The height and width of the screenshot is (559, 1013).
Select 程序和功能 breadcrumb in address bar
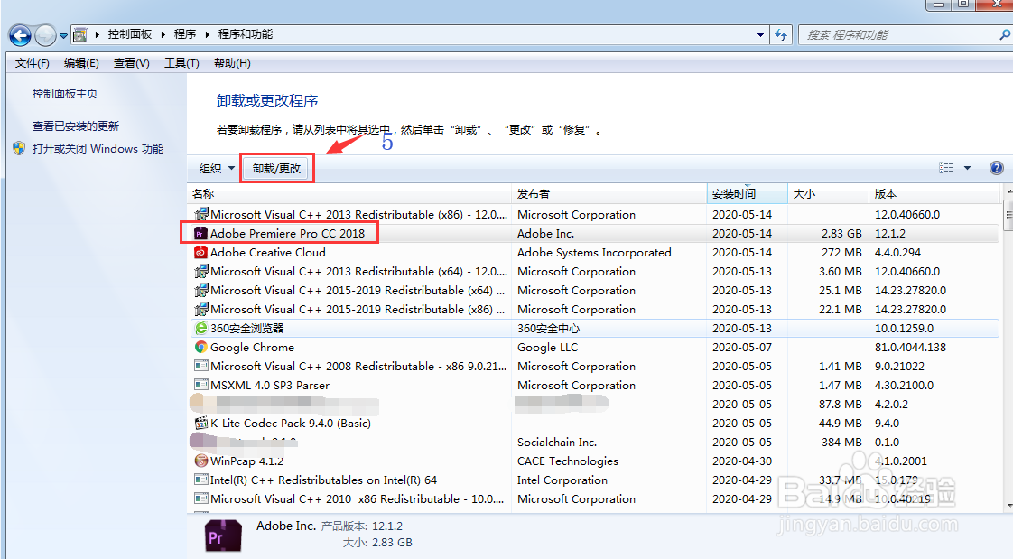click(246, 34)
